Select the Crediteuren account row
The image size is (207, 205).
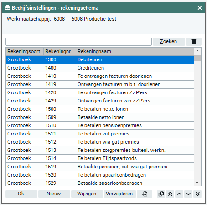[x=100, y=68]
